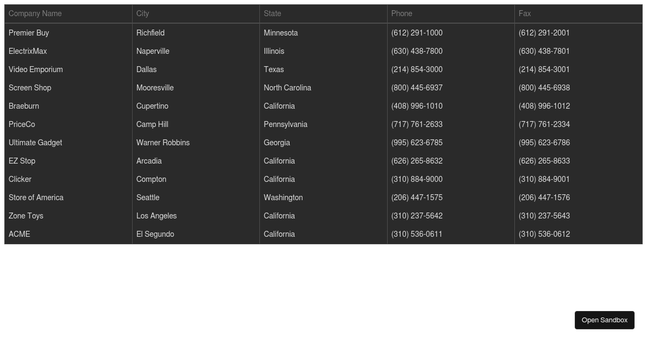Click the ElectrixMax company name

coord(27,51)
